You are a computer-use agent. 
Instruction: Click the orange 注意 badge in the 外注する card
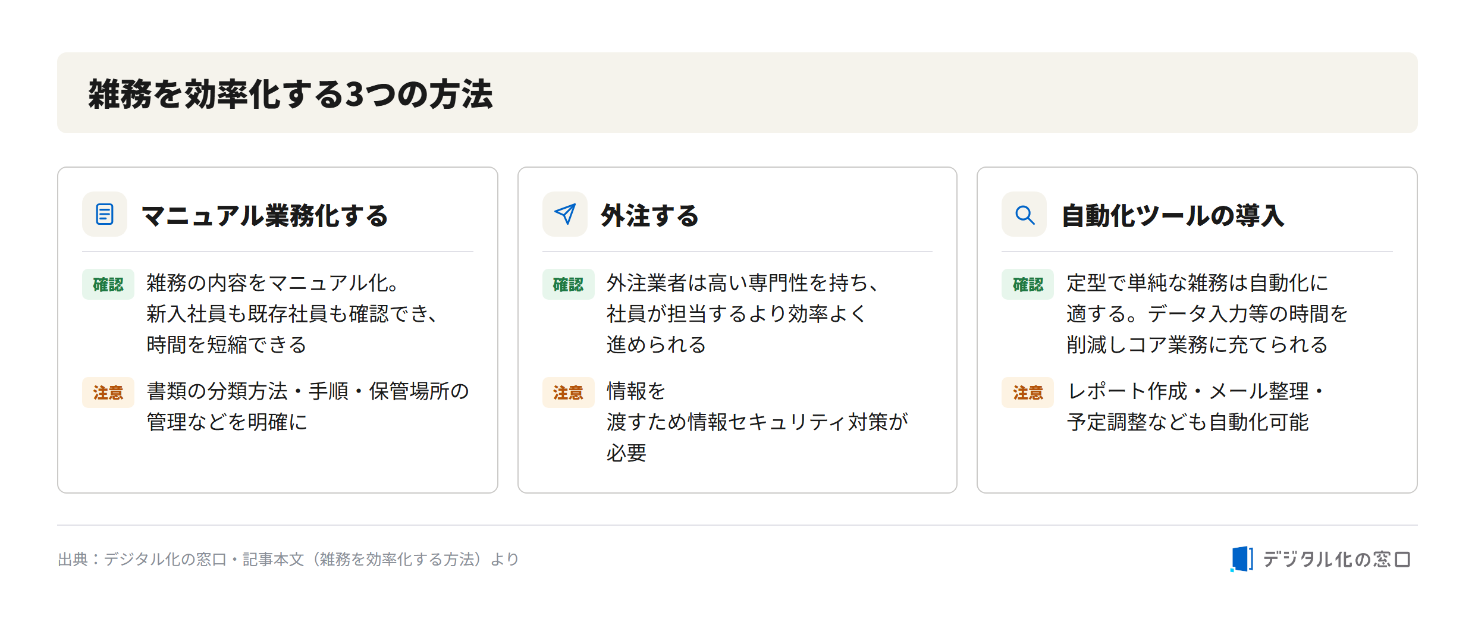pos(569,392)
